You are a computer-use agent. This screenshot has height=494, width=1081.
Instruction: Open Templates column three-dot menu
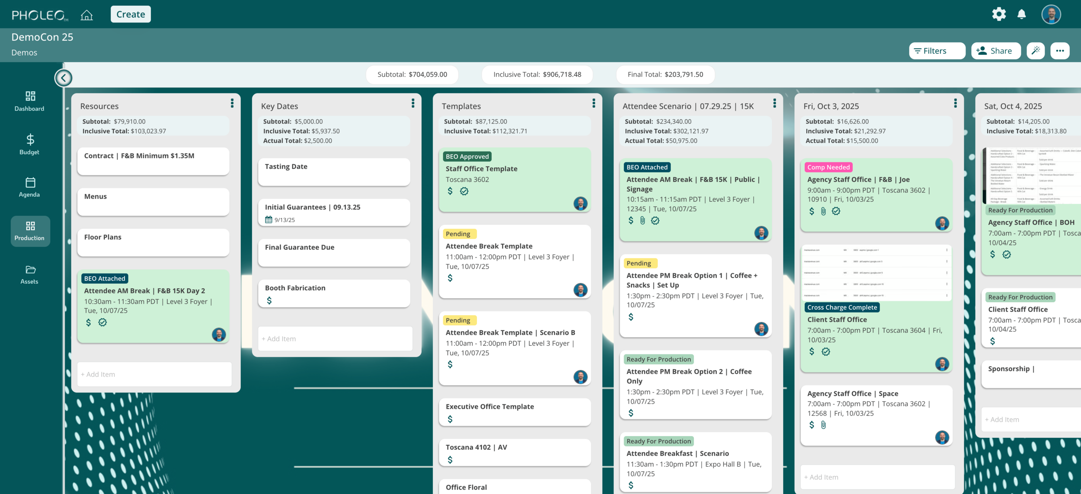point(594,103)
